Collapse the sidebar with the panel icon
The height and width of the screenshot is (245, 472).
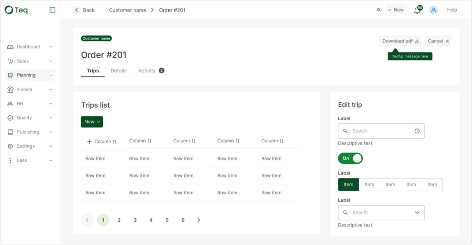coord(53,10)
